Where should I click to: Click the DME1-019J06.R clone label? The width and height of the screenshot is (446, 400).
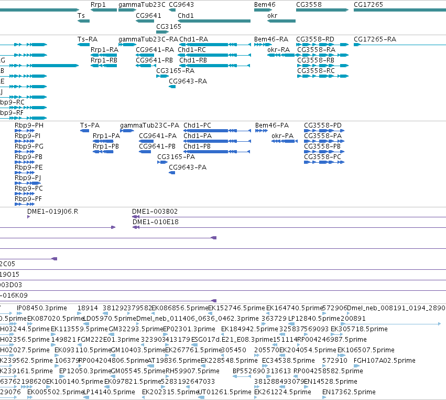[x=52, y=212]
